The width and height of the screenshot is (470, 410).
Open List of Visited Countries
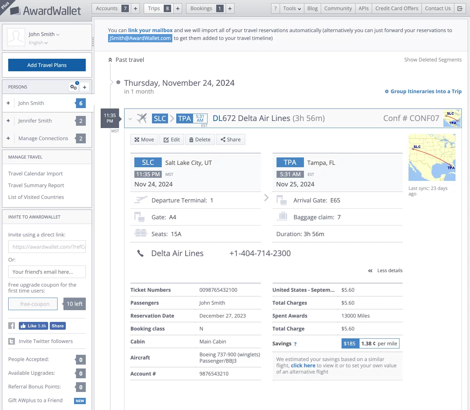coord(36,197)
